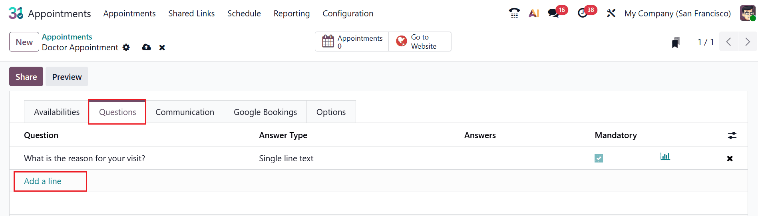Image resolution: width=758 pixels, height=216 pixels.
Task: Open the My Company (San Francisco) switcher
Action: tap(677, 14)
